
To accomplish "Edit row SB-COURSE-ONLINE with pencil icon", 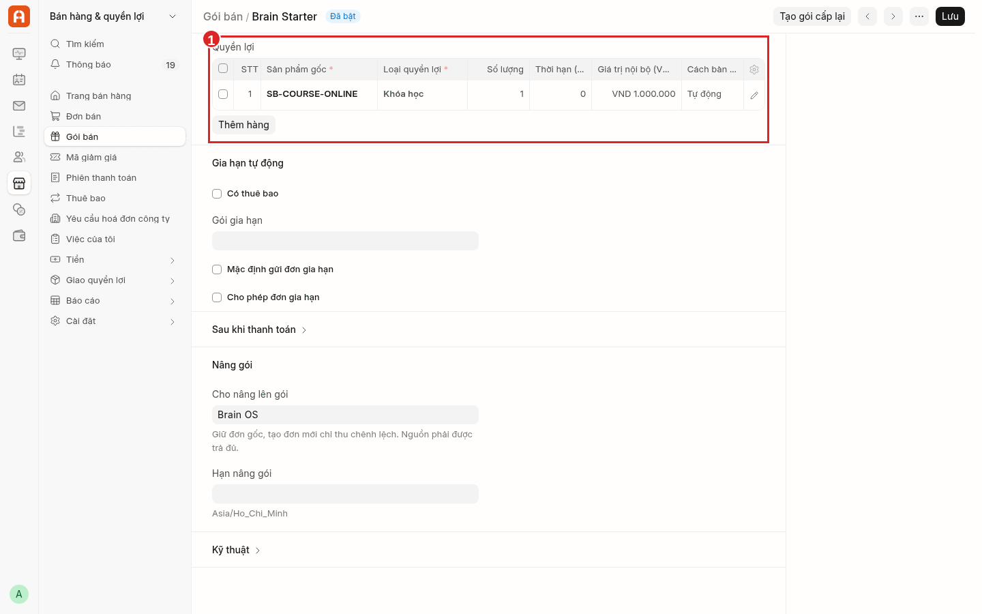I will (754, 96).
